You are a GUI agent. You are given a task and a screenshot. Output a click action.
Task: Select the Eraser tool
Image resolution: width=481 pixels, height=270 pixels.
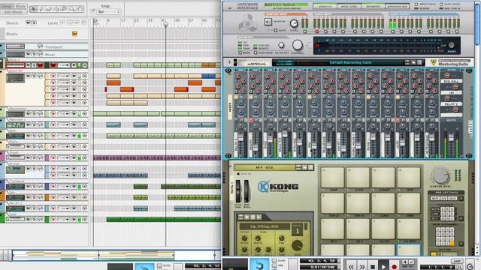[x=49, y=9]
